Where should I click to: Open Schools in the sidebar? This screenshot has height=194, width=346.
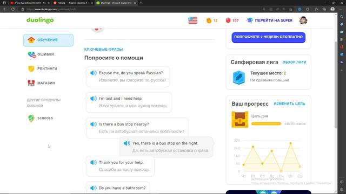point(48,118)
